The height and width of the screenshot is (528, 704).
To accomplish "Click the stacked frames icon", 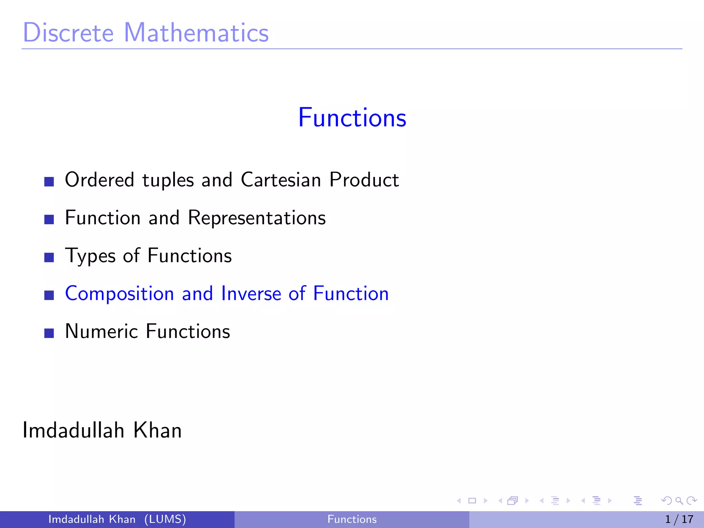I will click(x=513, y=501).
